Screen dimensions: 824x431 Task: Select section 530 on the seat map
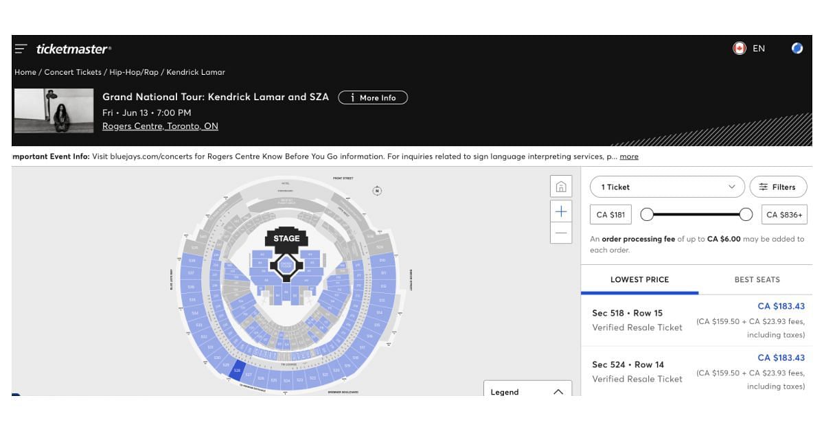tap(217, 357)
